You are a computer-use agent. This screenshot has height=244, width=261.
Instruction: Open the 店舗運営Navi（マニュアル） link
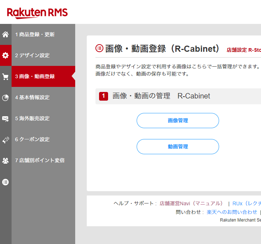click(191, 203)
